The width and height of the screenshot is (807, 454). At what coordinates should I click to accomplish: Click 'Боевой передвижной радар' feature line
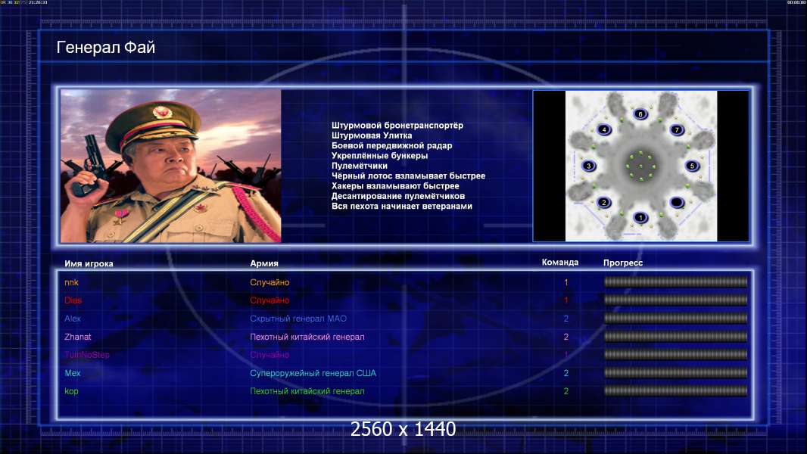tap(391, 145)
